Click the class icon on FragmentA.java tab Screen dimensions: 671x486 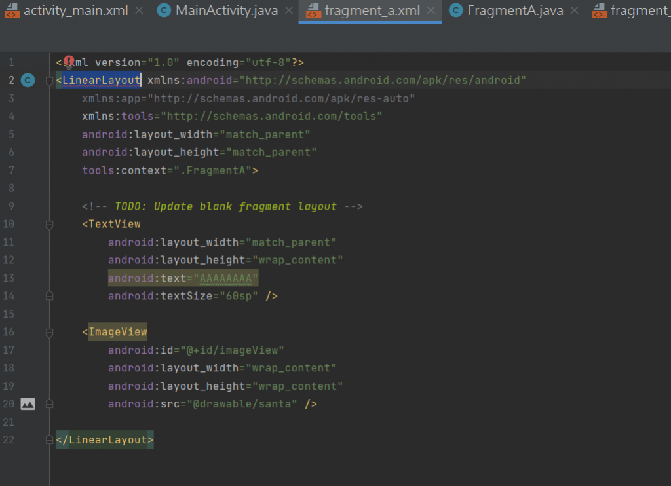point(456,10)
